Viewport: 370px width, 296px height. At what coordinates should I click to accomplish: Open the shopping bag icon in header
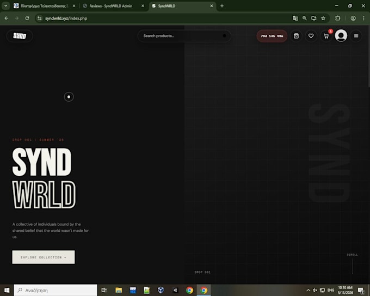coord(296,36)
